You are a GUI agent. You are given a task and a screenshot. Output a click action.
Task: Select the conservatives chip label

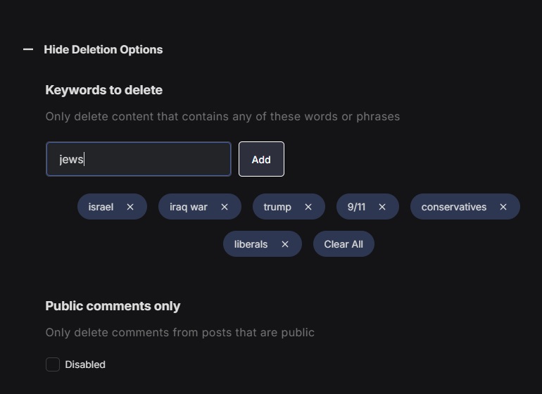point(454,207)
